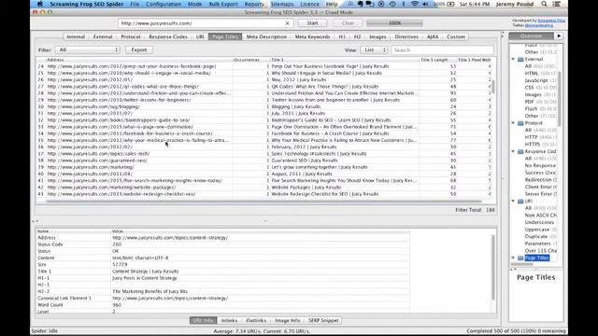Click the right arrow next to Overview
The width and height of the screenshot is (598, 336).
coord(559,35)
